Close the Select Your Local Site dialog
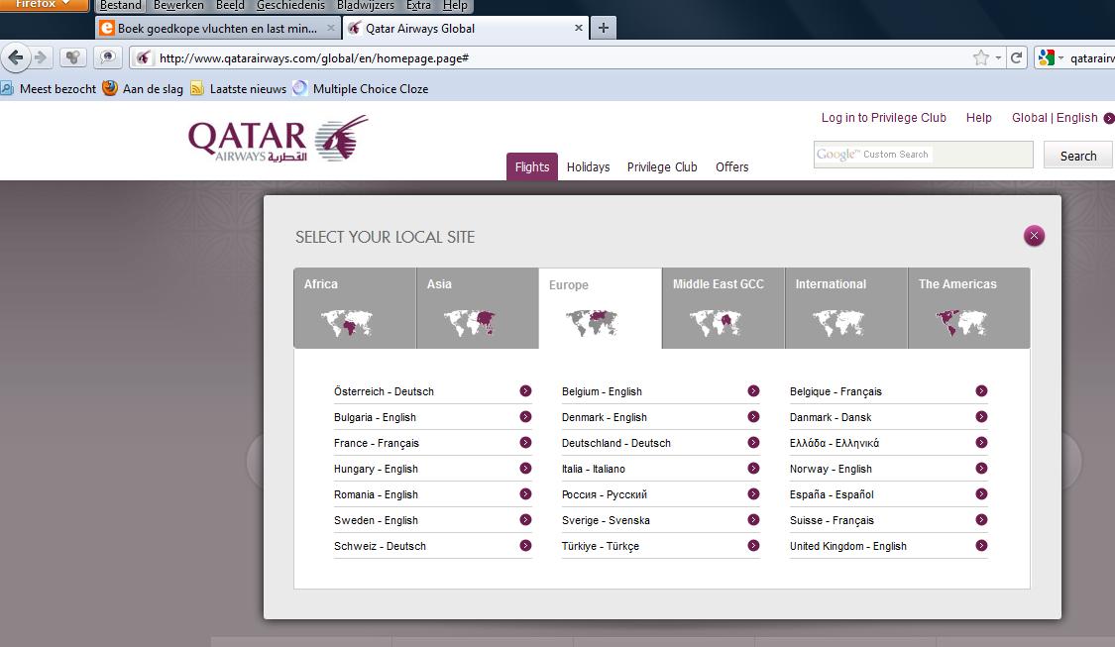The width and height of the screenshot is (1115, 647). [1034, 236]
